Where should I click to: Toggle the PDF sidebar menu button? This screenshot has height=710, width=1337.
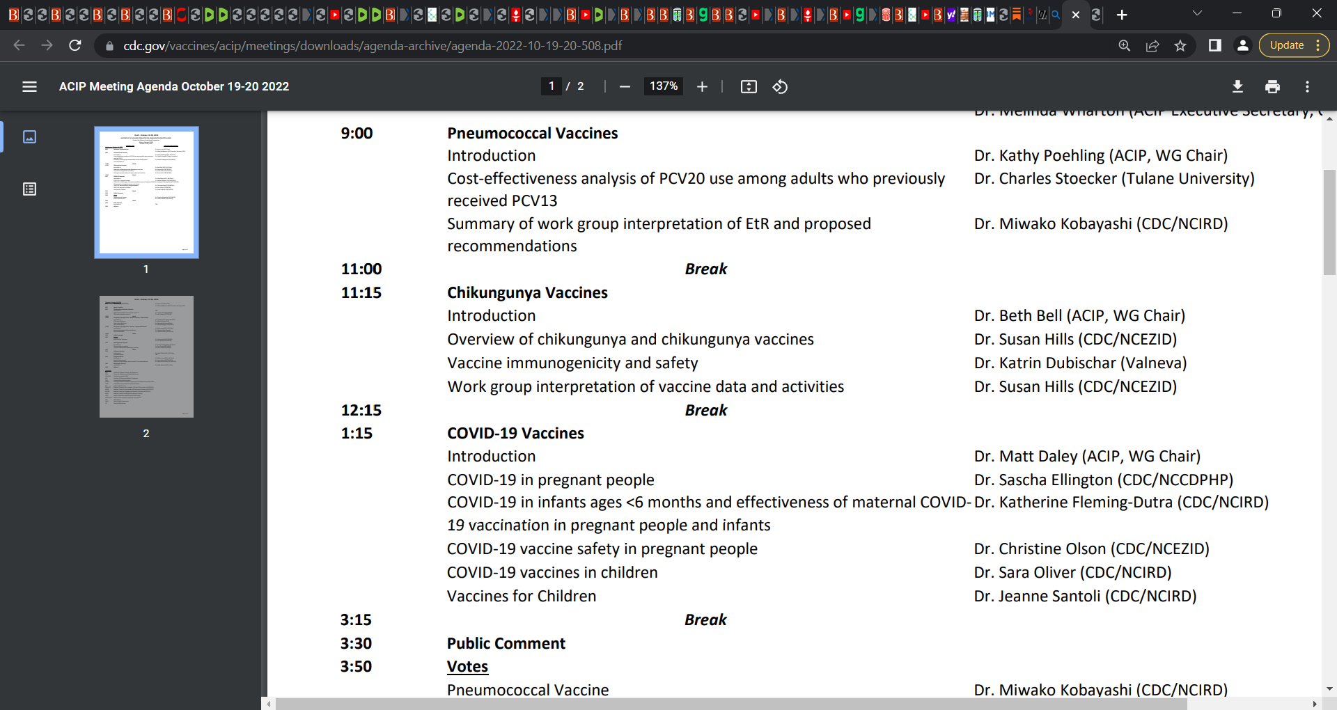29,86
